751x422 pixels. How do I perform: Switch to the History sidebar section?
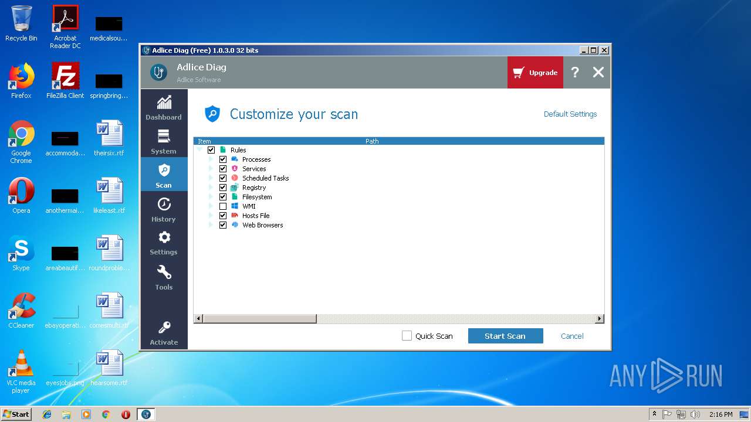[x=164, y=209]
